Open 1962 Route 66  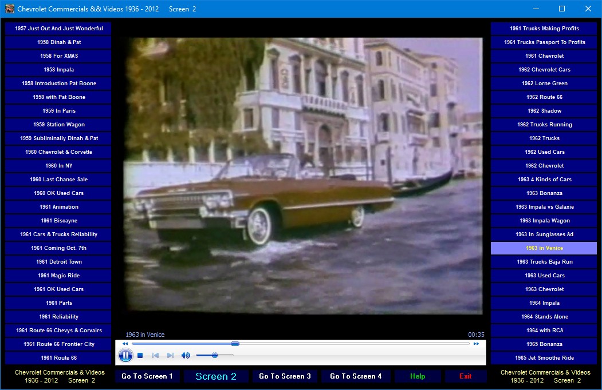(544, 97)
